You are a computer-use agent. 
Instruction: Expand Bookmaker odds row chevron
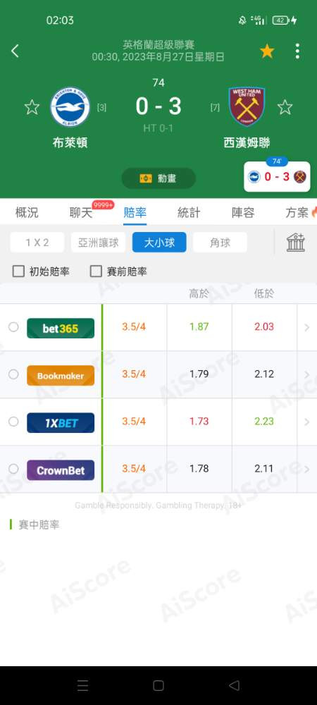(307, 374)
